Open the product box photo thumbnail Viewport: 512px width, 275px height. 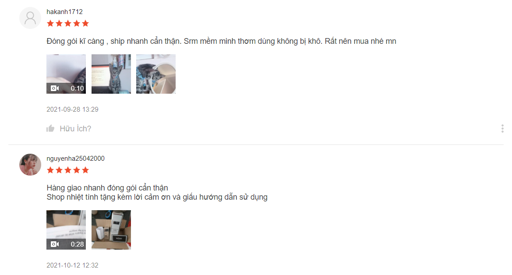[x=111, y=230]
